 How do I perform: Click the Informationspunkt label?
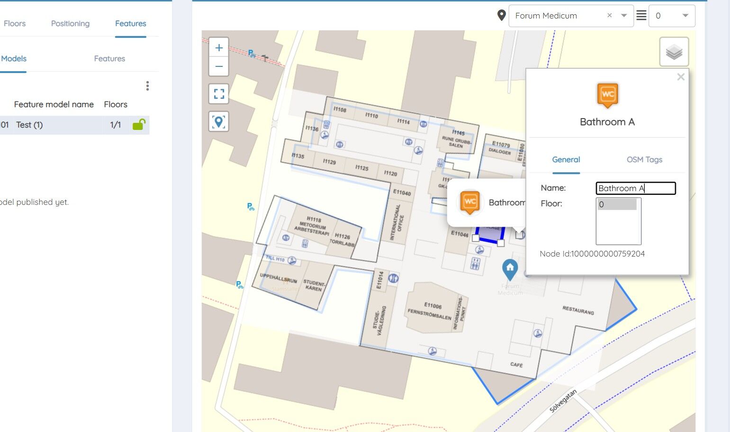coord(460,313)
